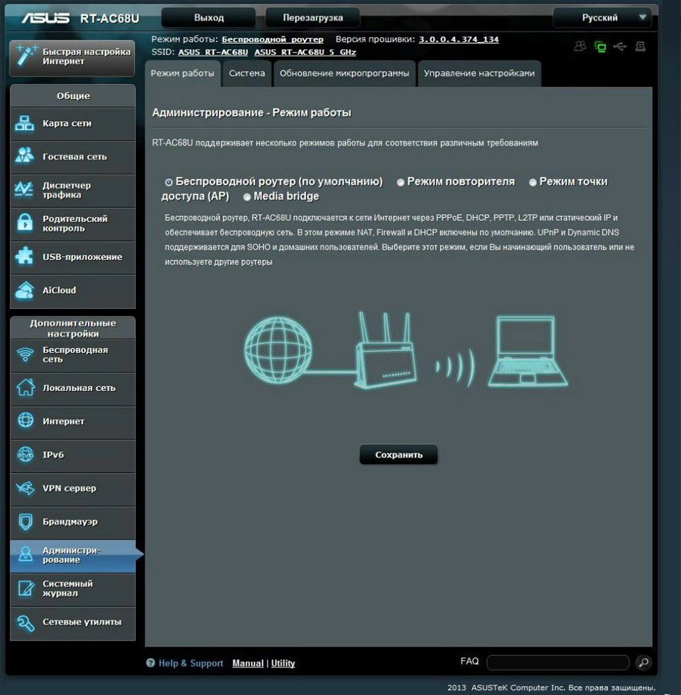The width and height of the screenshot is (681, 695).
Task: Open Сетевые утилиты tools icon
Action: tap(25, 623)
